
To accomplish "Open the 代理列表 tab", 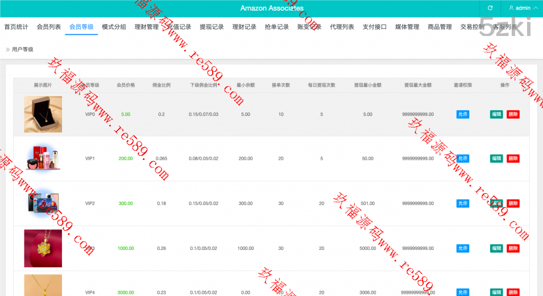I will coord(342,27).
